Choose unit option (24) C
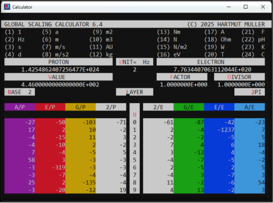This screenshot has height=203, width=273. coord(253,55)
